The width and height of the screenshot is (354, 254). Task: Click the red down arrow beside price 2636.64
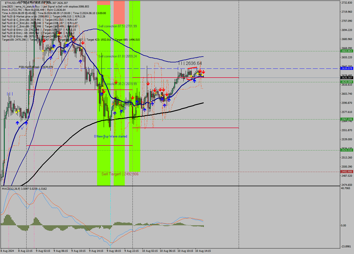tap(203, 72)
